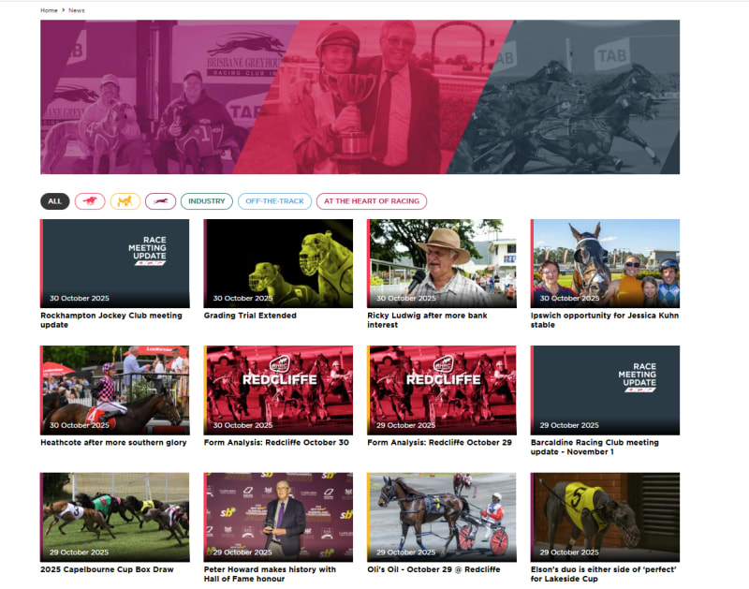Select the yellow harness racing filter icon
Image resolution: width=749 pixels, height=589 pixels.
[125, 201]
